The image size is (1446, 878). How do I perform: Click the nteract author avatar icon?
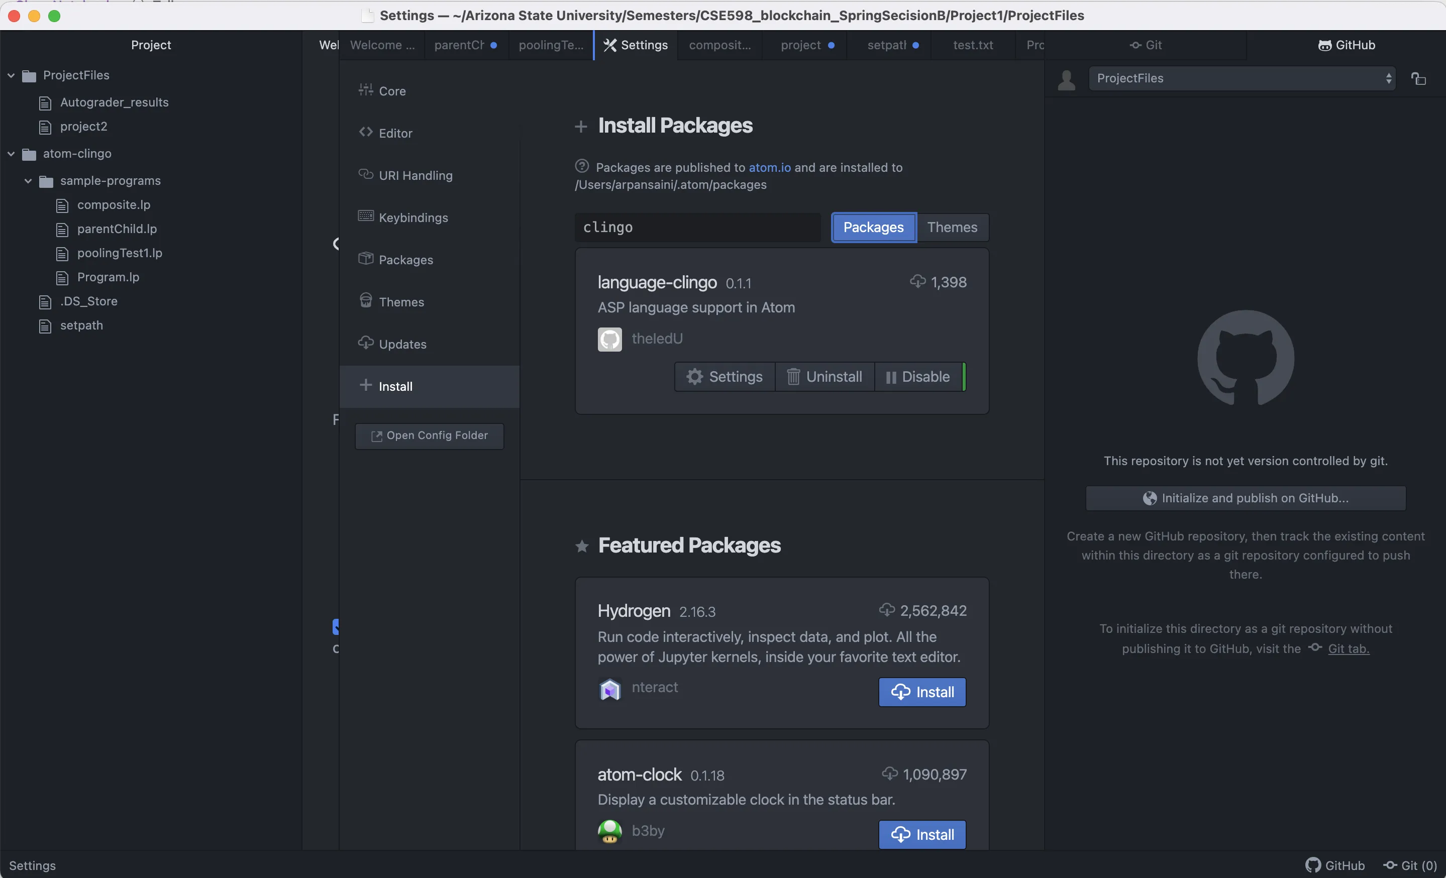pyautogui.click(x=610, y=689)
